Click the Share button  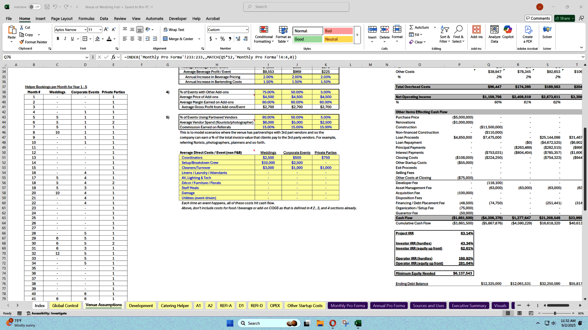(564, 18)
